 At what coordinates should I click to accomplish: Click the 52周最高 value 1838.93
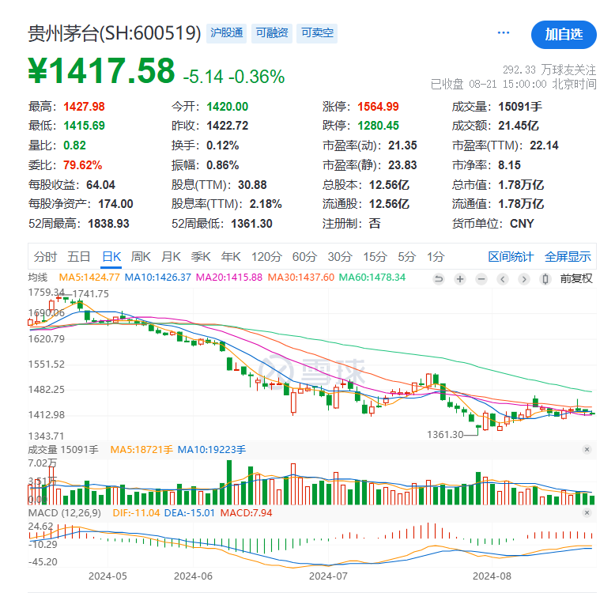point(108,224)
